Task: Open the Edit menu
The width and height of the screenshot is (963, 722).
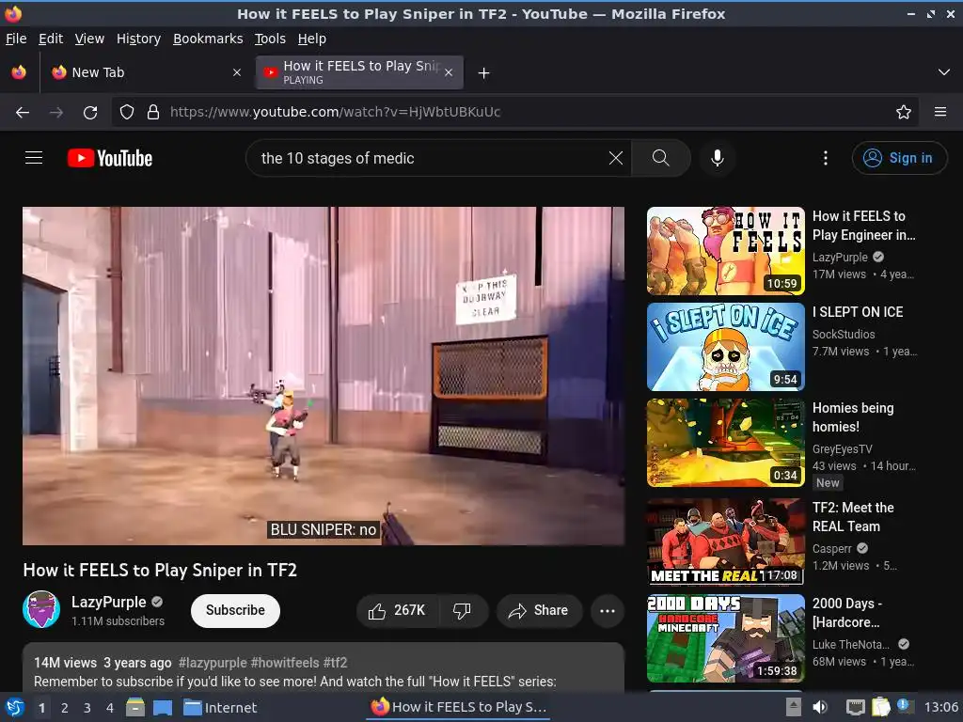Action: [51, 39]
